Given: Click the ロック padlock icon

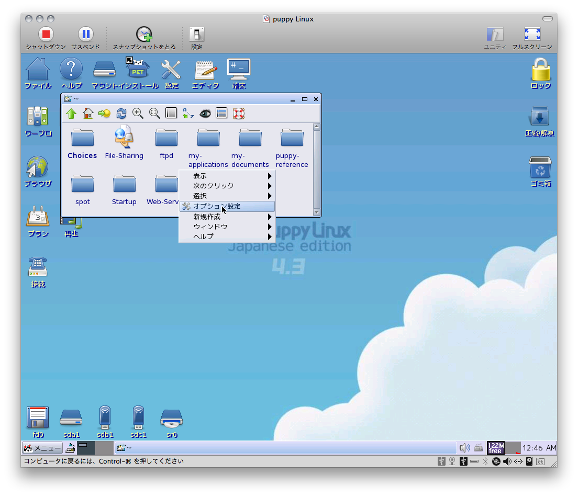Looking at the screenshot, I should tap(541, 69).
